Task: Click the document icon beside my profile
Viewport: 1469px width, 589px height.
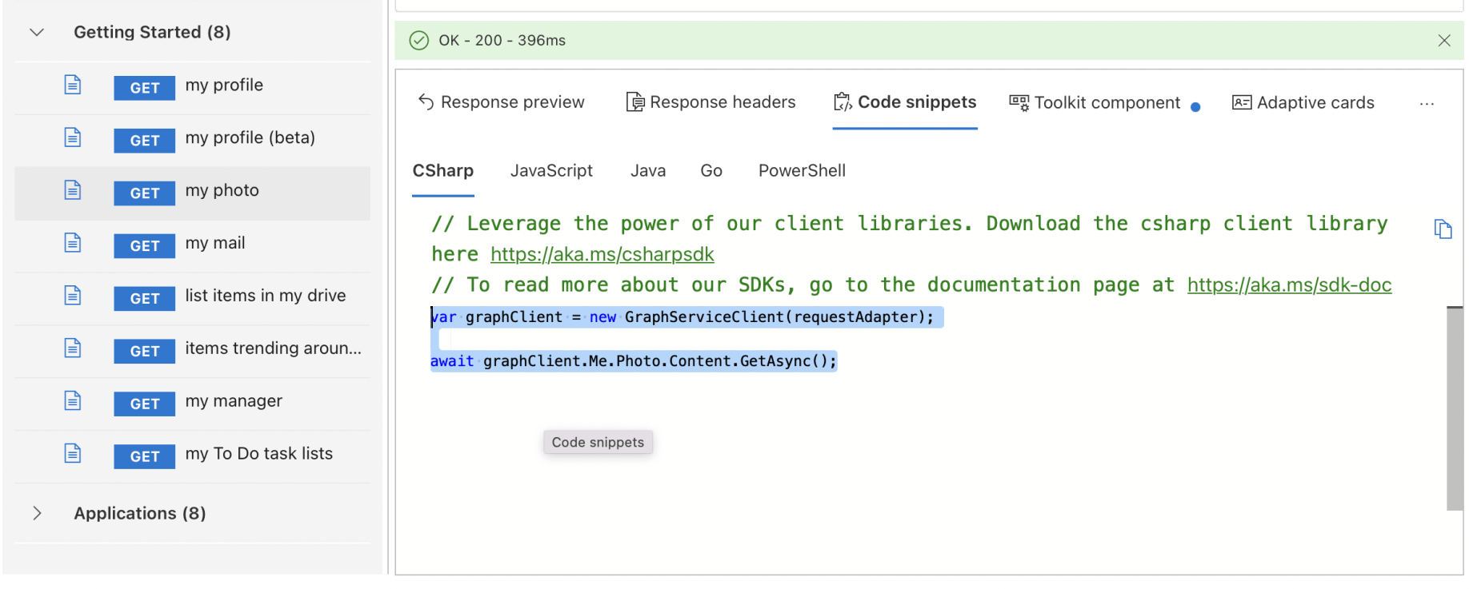Action: tap(73, 85)
